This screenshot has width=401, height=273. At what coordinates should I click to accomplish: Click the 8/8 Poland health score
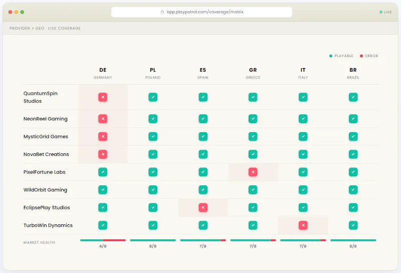[x=153, y=246]
